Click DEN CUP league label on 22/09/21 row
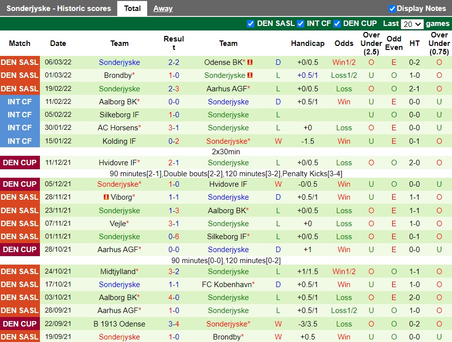This screenshot has height=342, width=452. [x=19, y=324]
